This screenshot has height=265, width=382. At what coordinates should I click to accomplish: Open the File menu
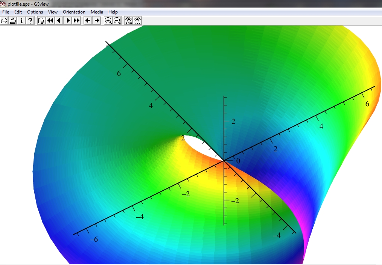point(6,12)
